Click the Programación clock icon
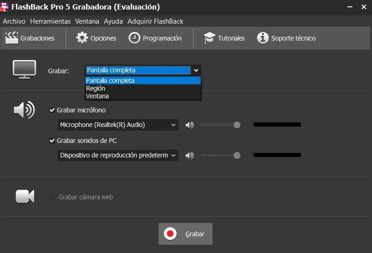 pyautogui.click(x=134, y=38)
